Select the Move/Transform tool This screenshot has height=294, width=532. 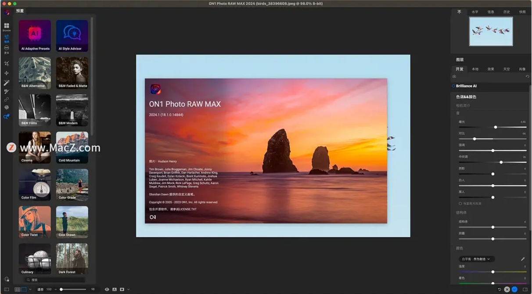[x=7, y=73]
